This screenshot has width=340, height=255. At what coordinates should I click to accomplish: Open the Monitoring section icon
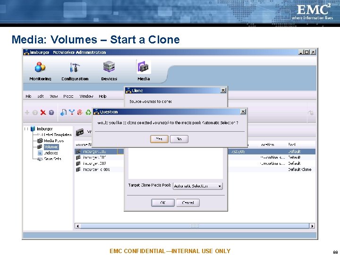tap(40, 67)
